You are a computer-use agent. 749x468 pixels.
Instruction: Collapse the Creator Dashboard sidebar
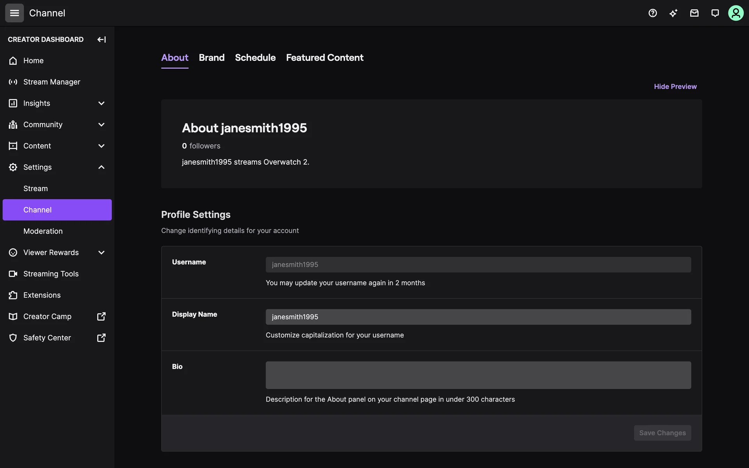(x=101, y=39)
